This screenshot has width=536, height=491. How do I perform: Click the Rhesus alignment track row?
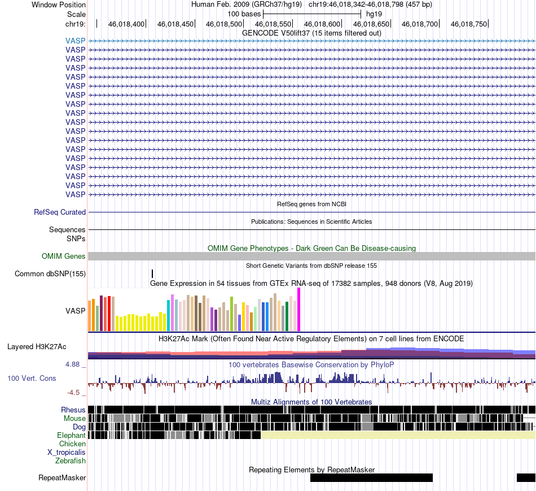tap(311, 410)
